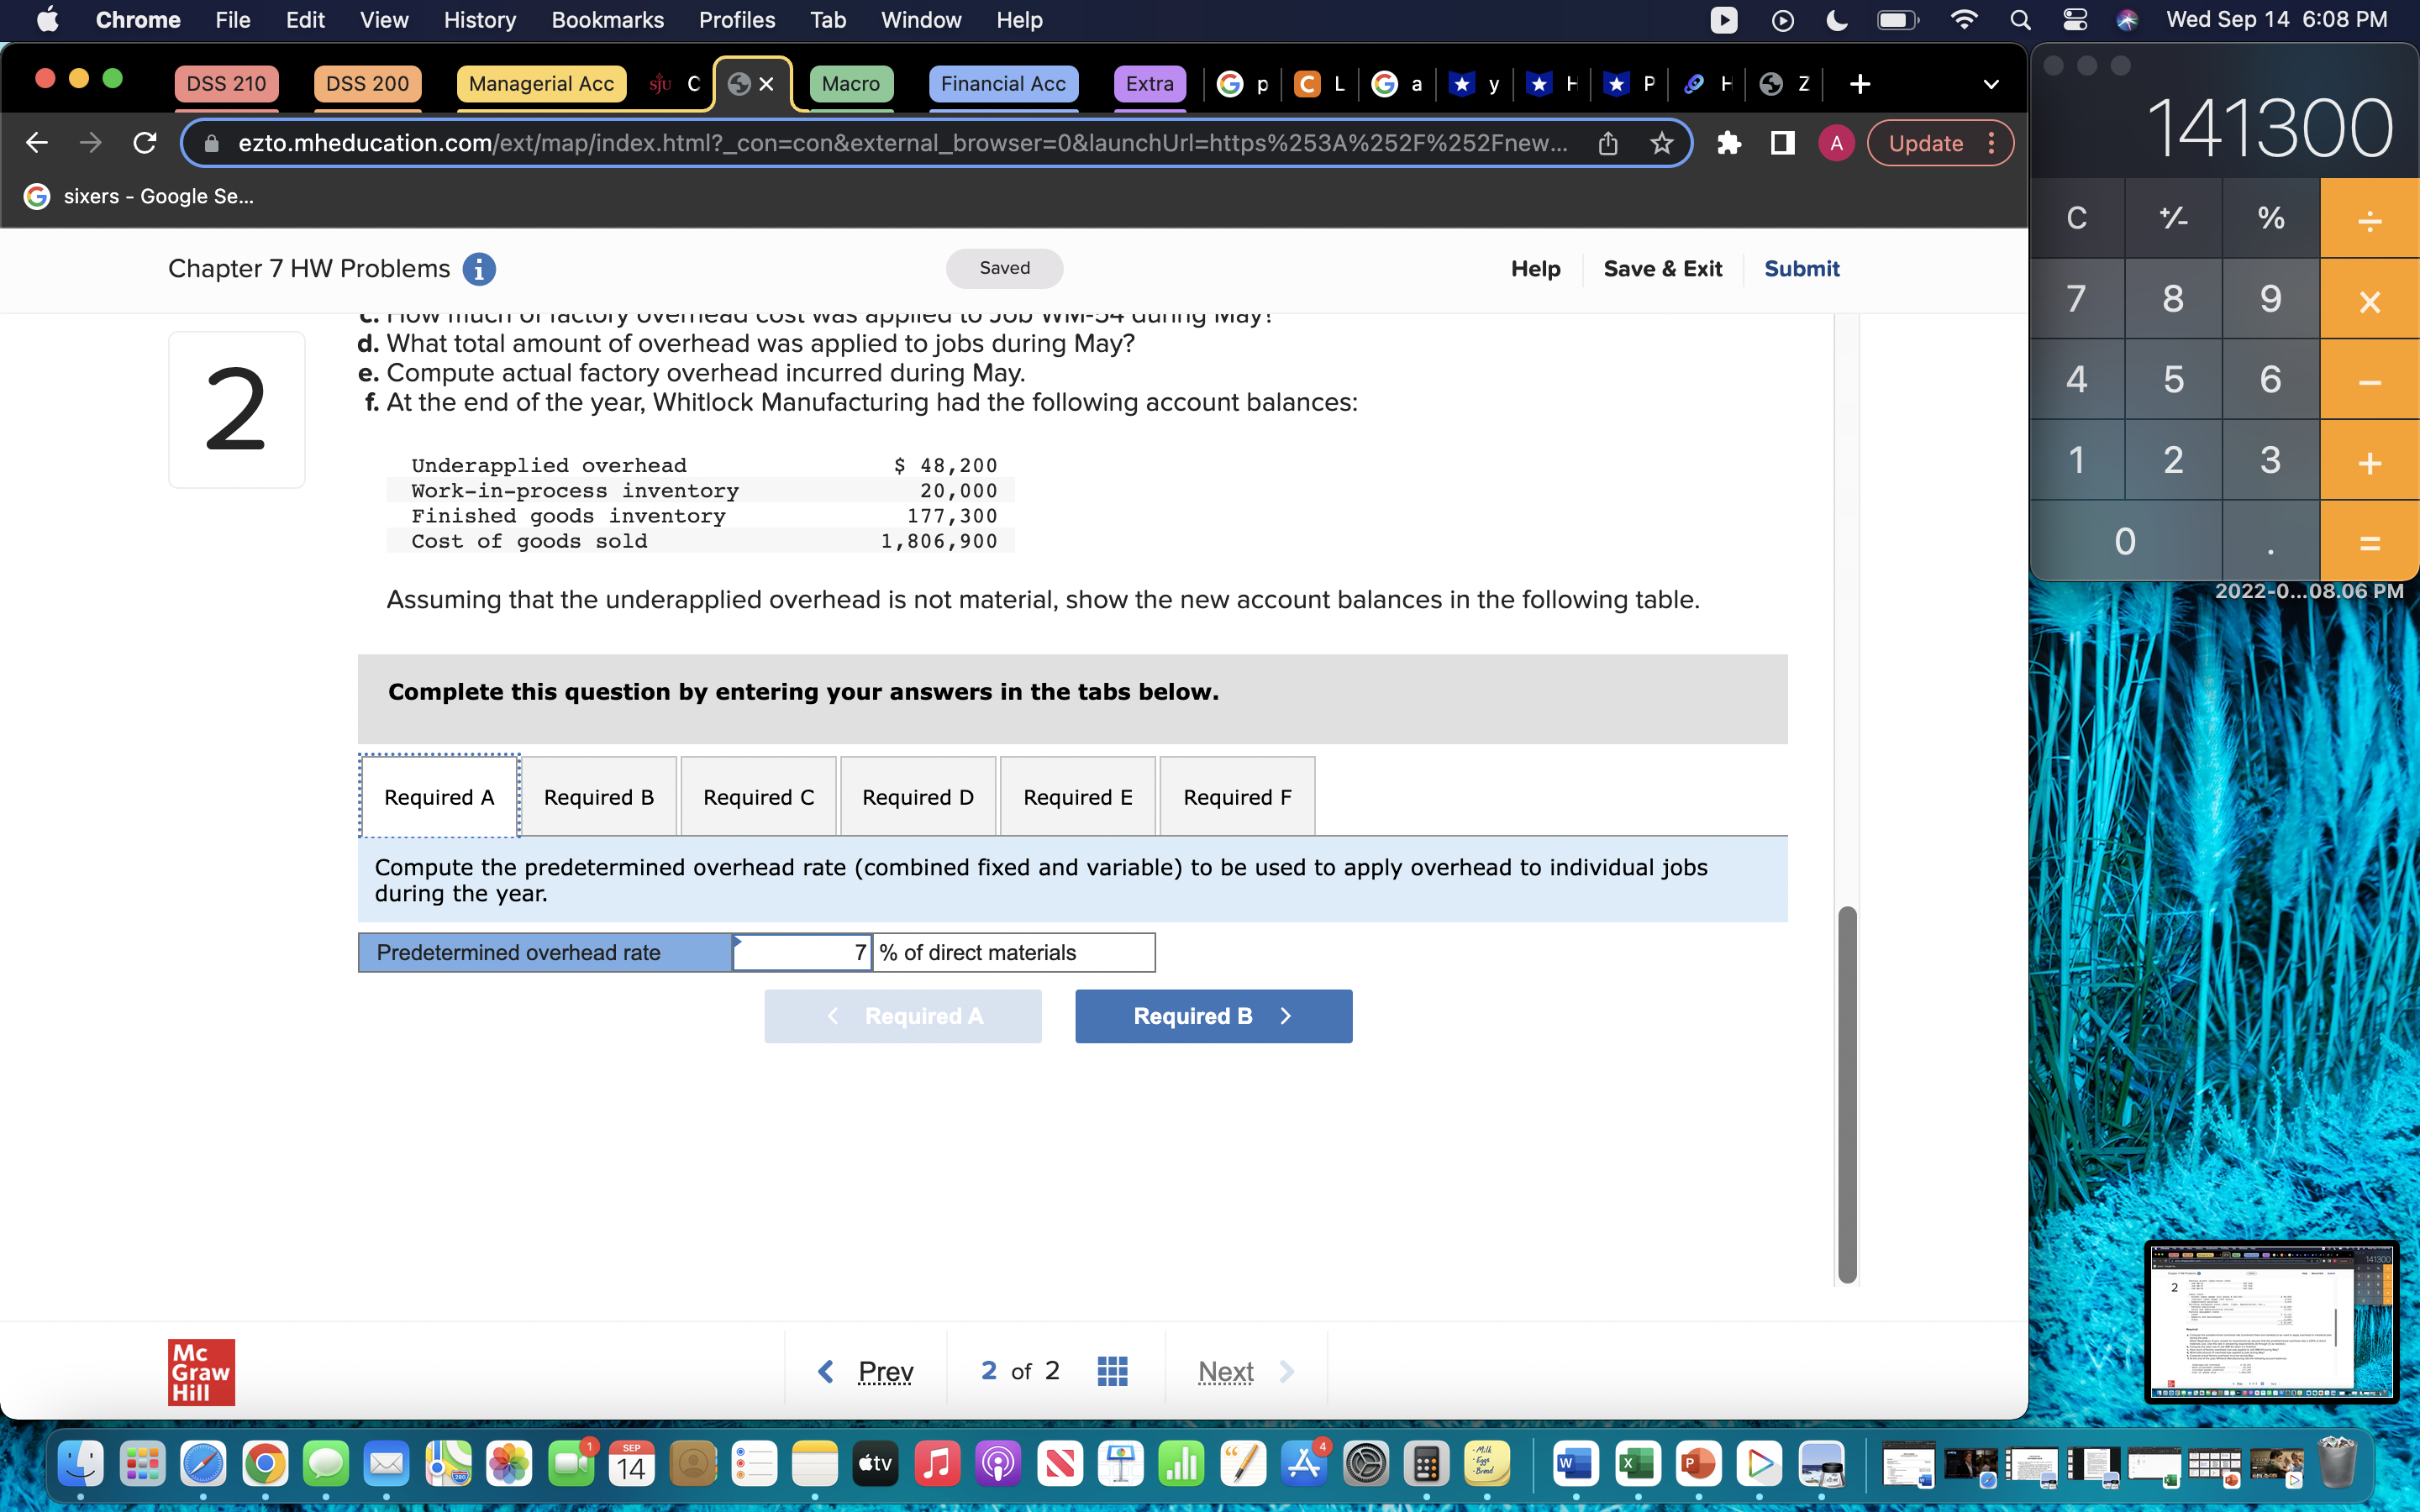Screen dimensions: 2420x1512
Task: Reload the page with the refresh icon
Action: tap(145, 143)
